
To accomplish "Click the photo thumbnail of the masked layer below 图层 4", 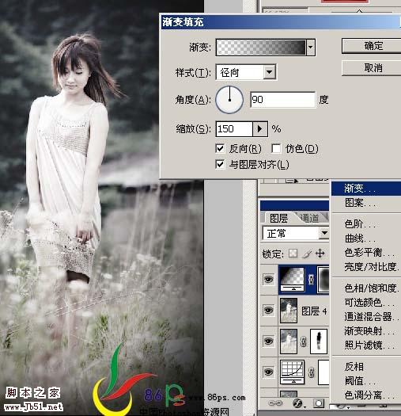I will [x=289, y=342].
